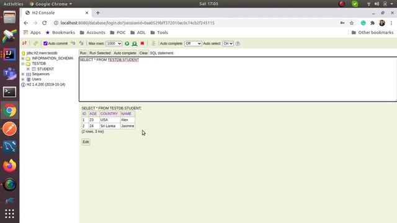The height and width of the screenshot is (223, 397).
Task: Switch to the H2 Console tab
Action: (x=56, y=12)
